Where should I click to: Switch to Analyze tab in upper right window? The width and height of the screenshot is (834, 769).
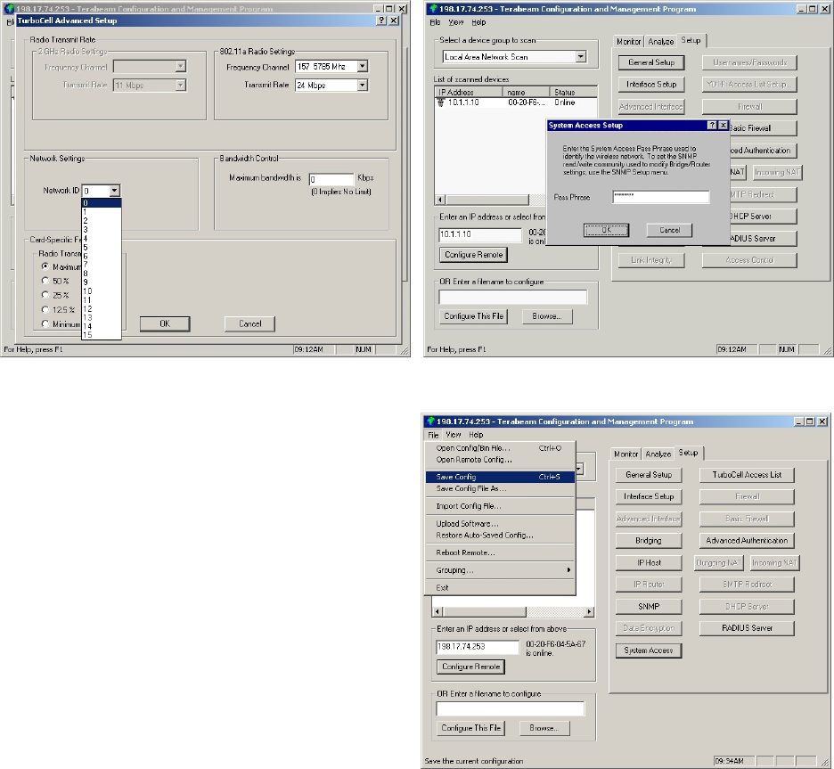tap(660, 42)
